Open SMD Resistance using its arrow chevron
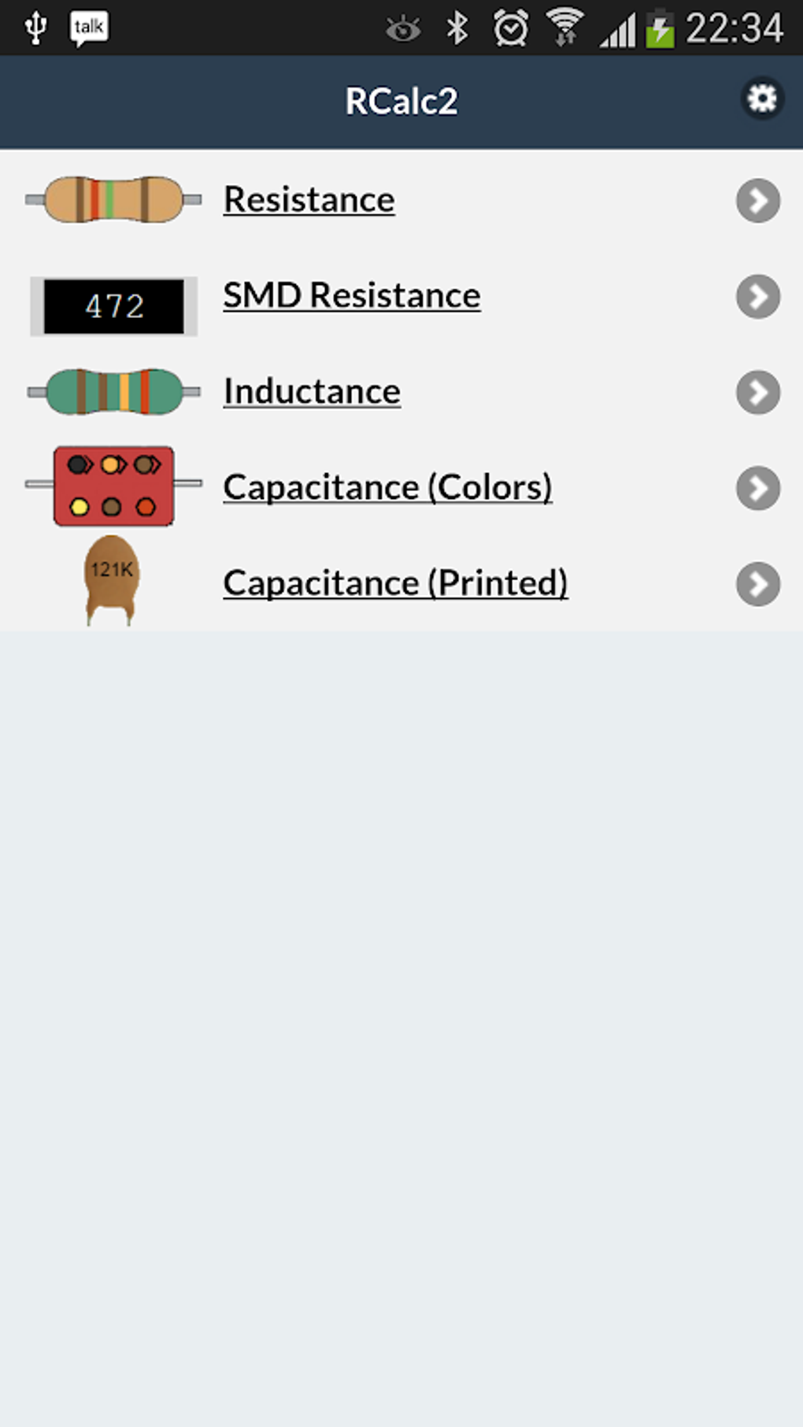803x1427 pixels. point(757,297)
